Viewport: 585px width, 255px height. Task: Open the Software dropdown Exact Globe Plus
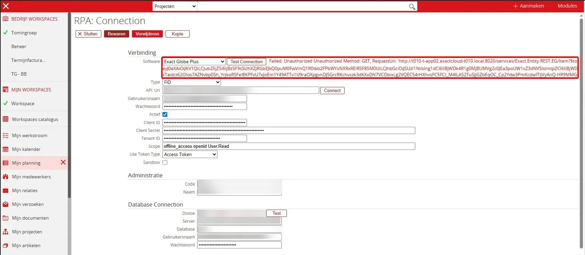coord(194,62)
